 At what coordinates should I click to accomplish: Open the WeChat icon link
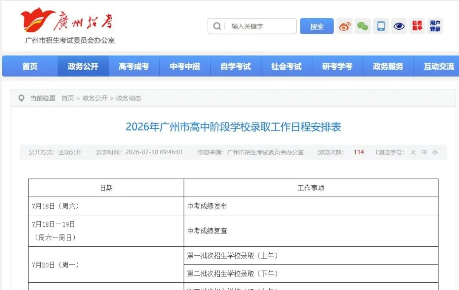click(x=363, y=26)
